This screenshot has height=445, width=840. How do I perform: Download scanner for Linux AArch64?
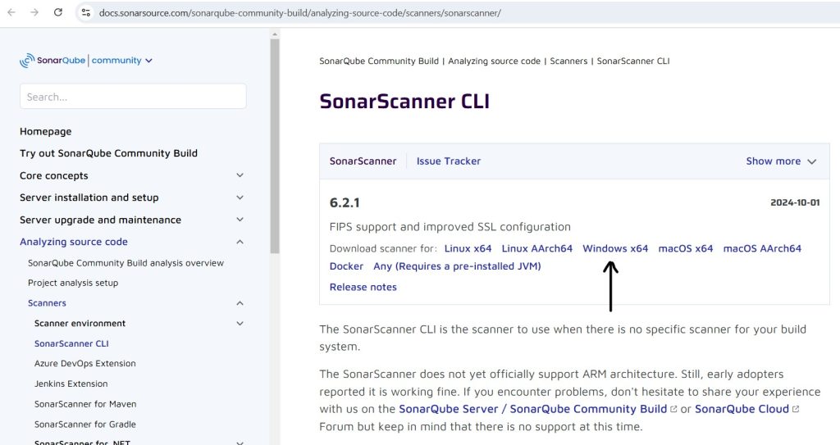(536, 248)
